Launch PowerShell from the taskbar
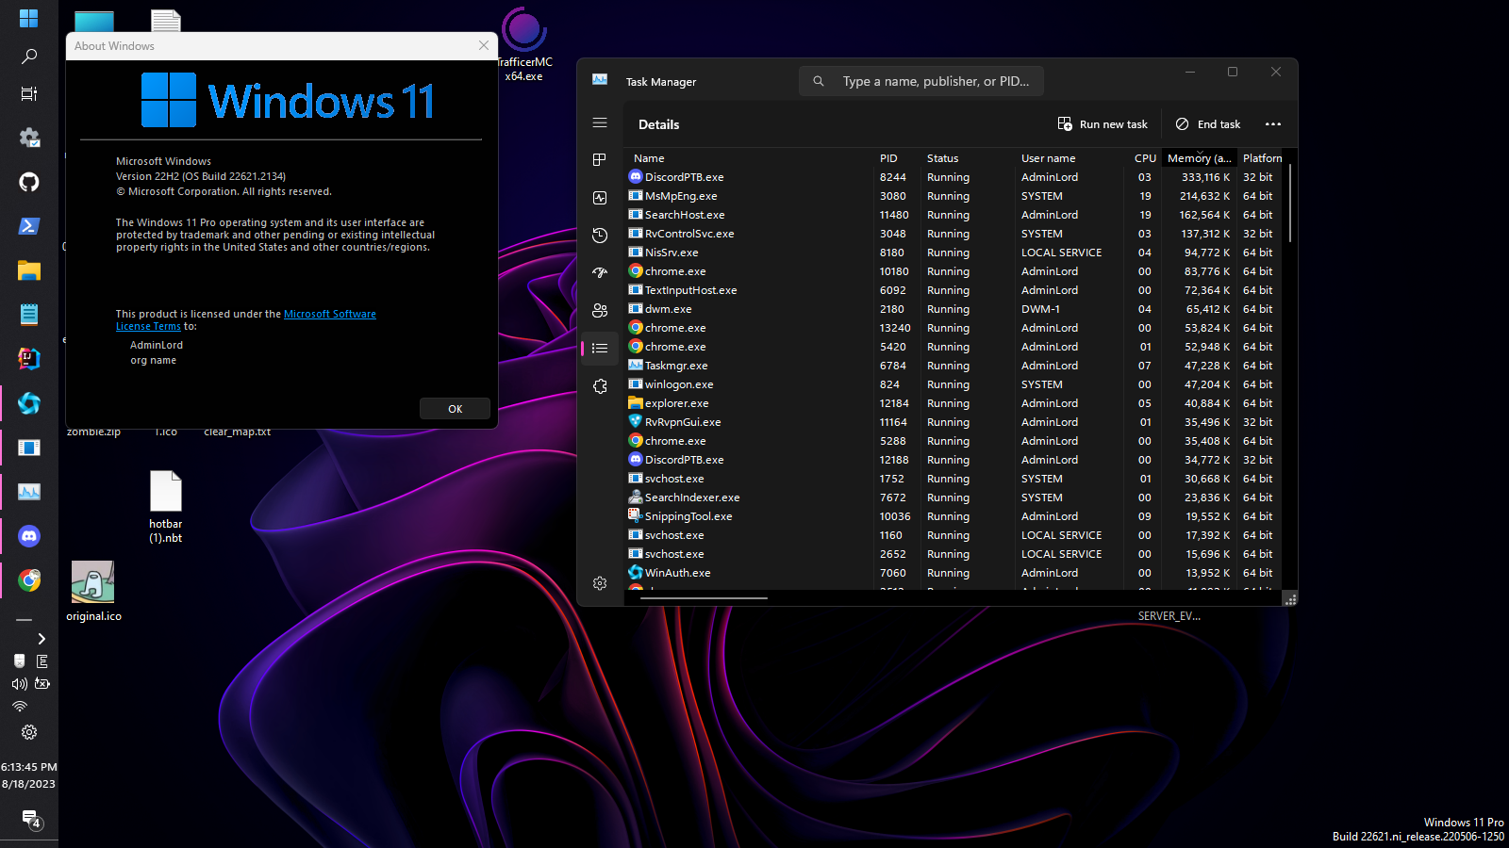Image resolution: width=1509 pixels, height=848 pixels. click(29, 226)
